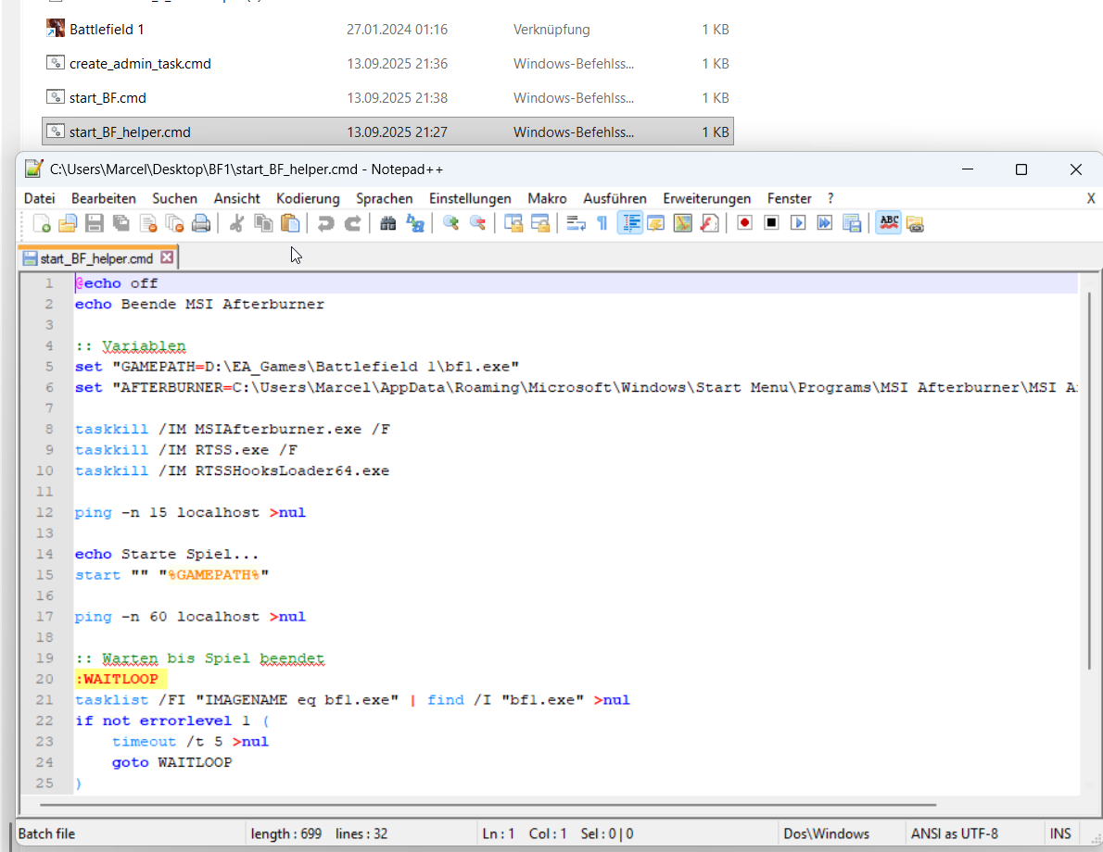
Task: Save the file with the floppy disk icon
Action: (x=95, y=223)
